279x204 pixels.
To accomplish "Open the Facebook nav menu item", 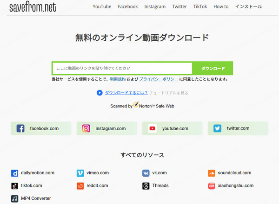I will (128, 7).
